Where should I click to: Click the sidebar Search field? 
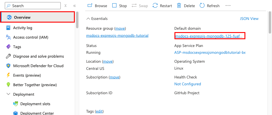pyautogui.click(x=33, y=6)
